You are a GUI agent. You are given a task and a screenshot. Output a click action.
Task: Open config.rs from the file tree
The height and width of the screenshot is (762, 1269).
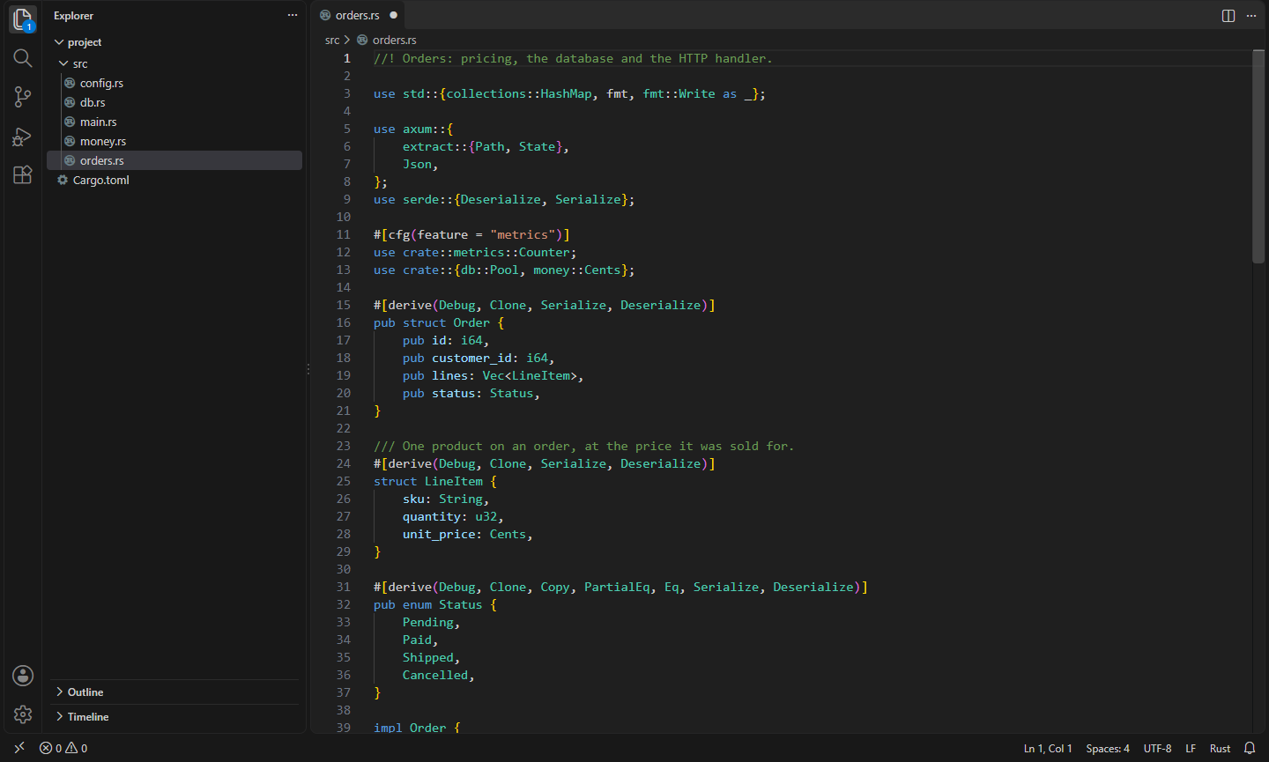[174, 83]
